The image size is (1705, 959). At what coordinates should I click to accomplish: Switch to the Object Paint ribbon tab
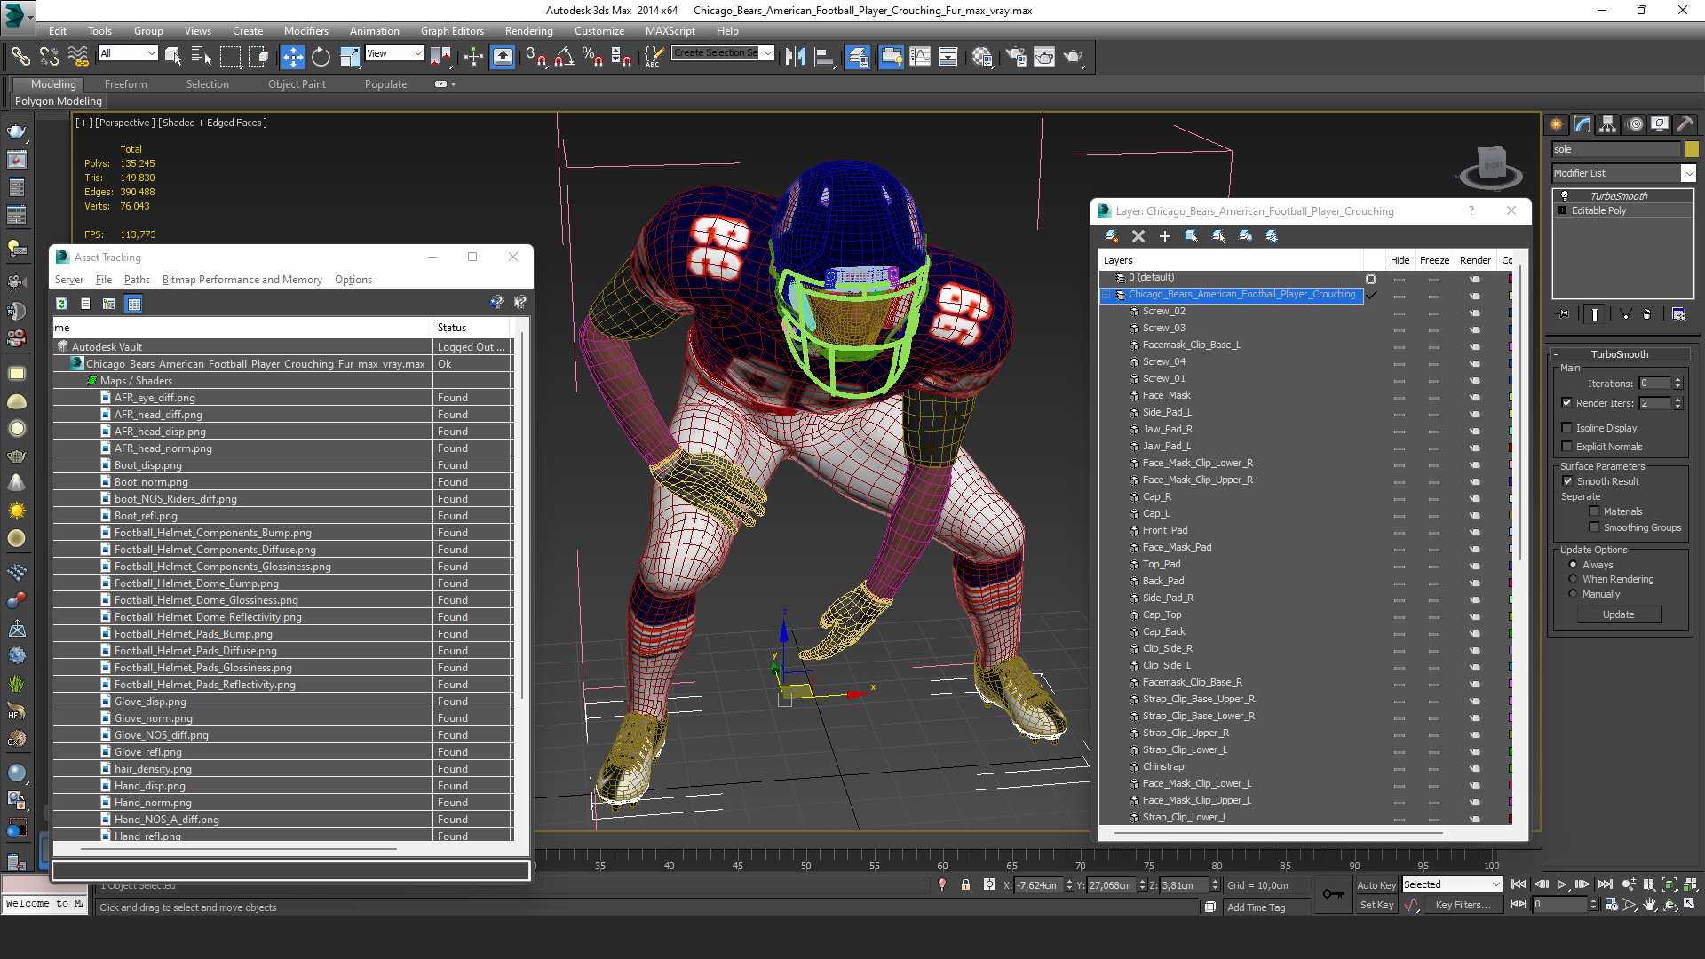(x=297, y=84)
